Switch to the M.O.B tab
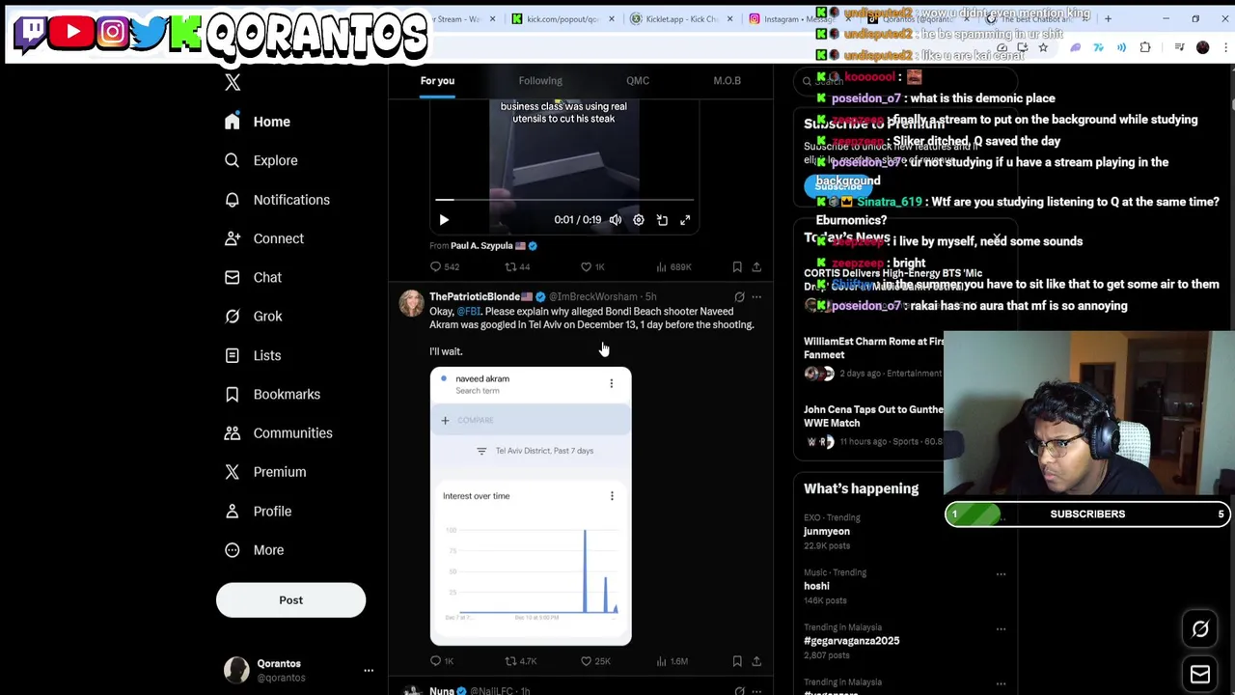This screenshot has width=1235, height=695. (727, 81)
